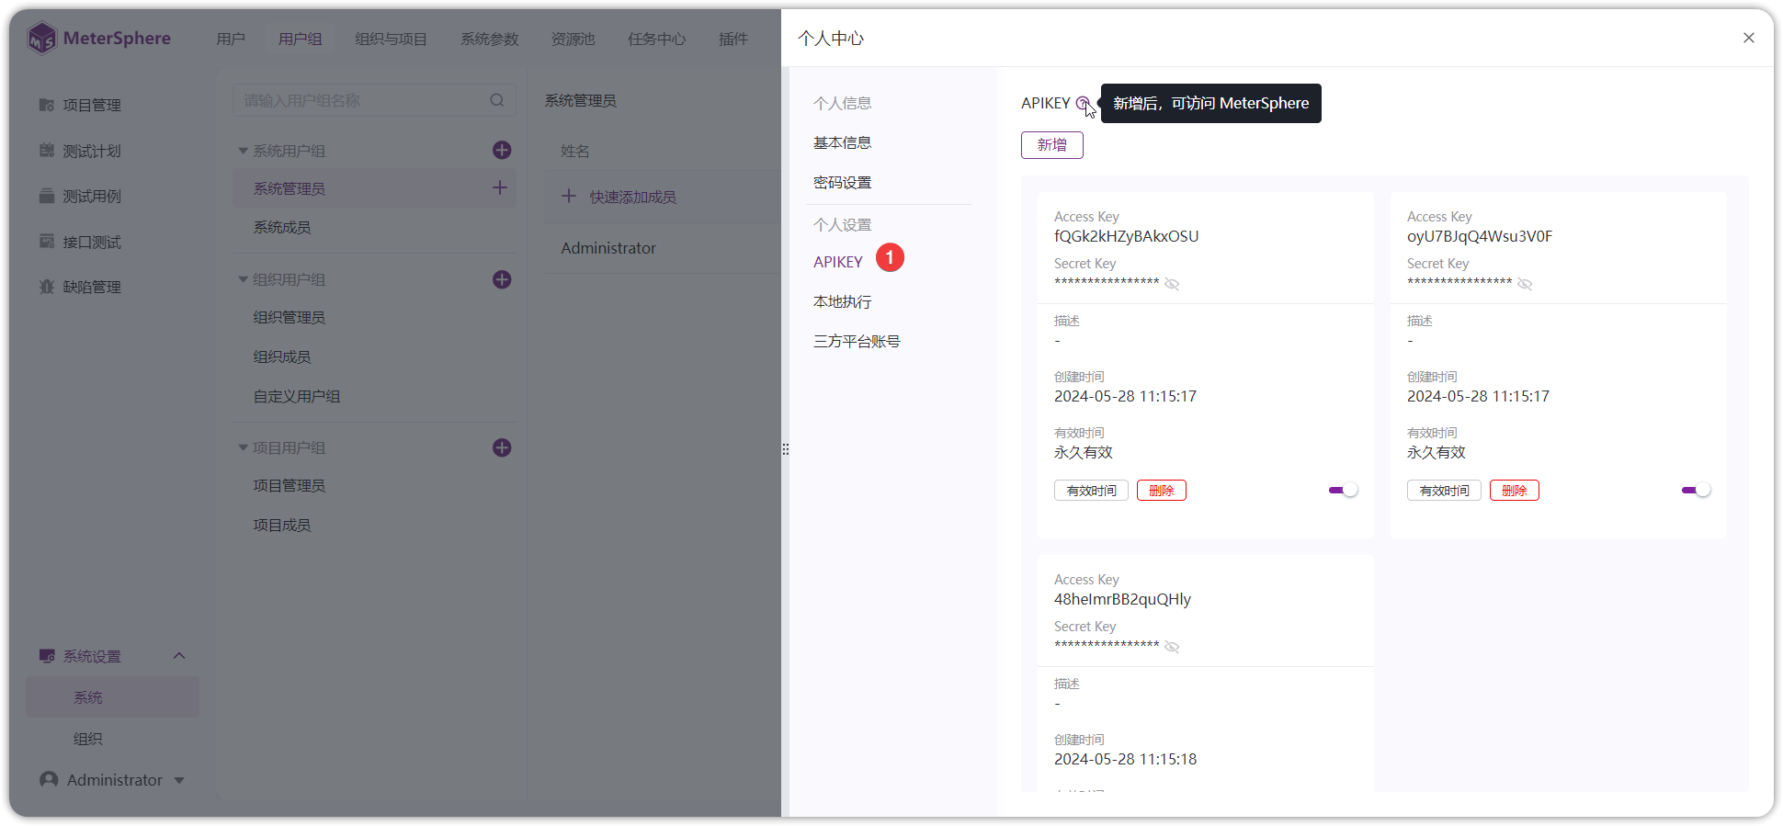This screenshot has width=1783, height=826.
Task: Show secret key for fQGk2kHZyBAkxOSU
Action: click(1172, 283)
